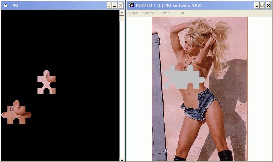Minimize the PKI window
This screenshot has height=162, width=273.
pos(109,6)
